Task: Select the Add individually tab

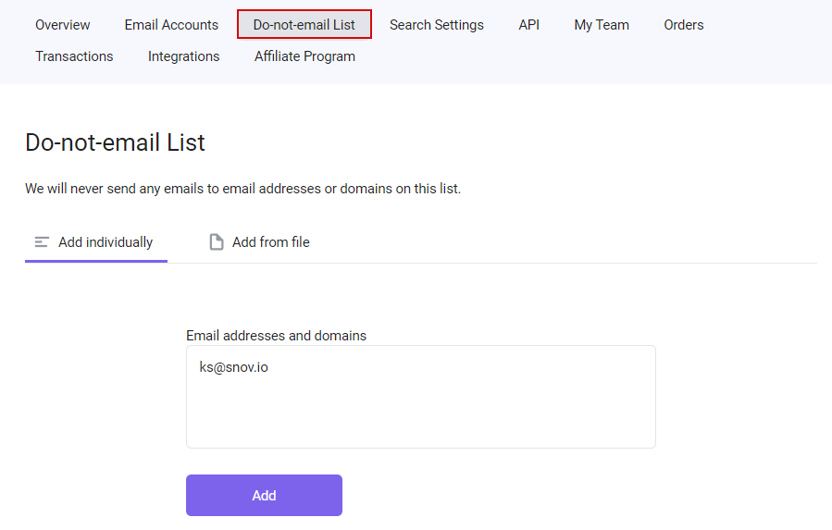Action: pos(96,243)
